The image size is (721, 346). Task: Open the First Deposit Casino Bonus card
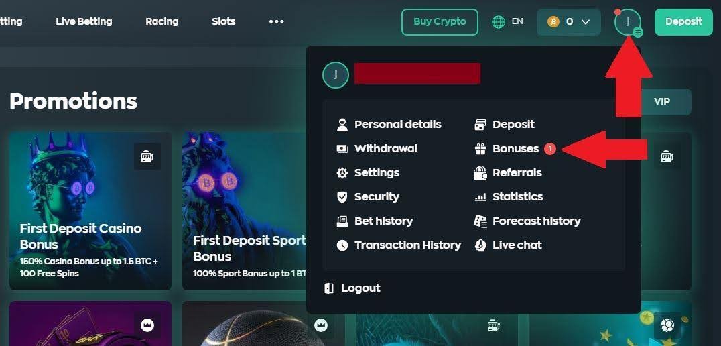(x=90, y=211)
